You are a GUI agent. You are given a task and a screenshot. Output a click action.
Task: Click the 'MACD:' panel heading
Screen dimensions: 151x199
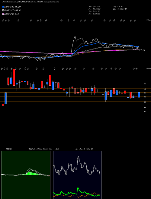point(9,149)
